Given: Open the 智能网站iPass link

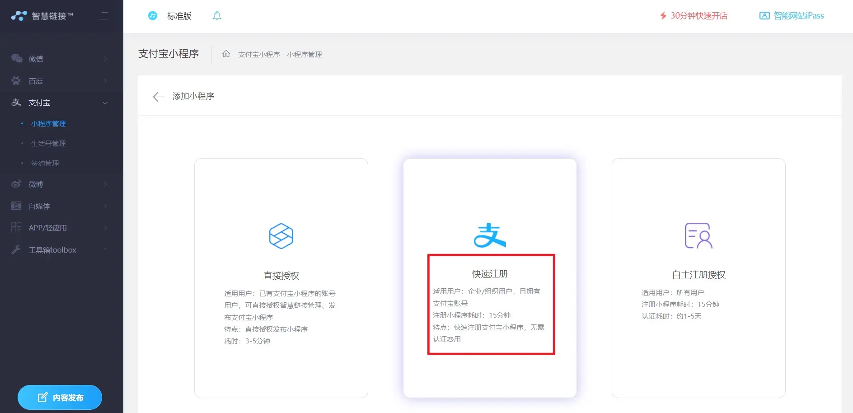Looking at the screenshot, I should [x=792, y=16].
